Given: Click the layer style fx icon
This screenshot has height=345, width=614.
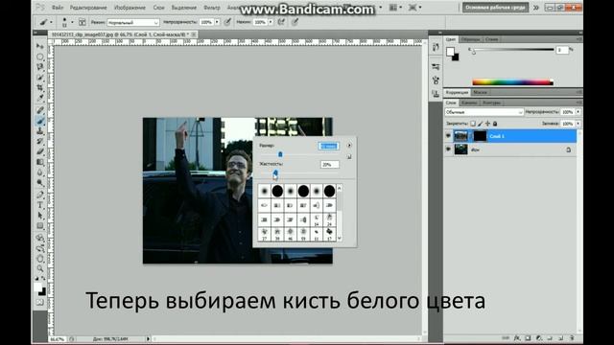Looking at the screenshot, I should click(x=517, y=338).
